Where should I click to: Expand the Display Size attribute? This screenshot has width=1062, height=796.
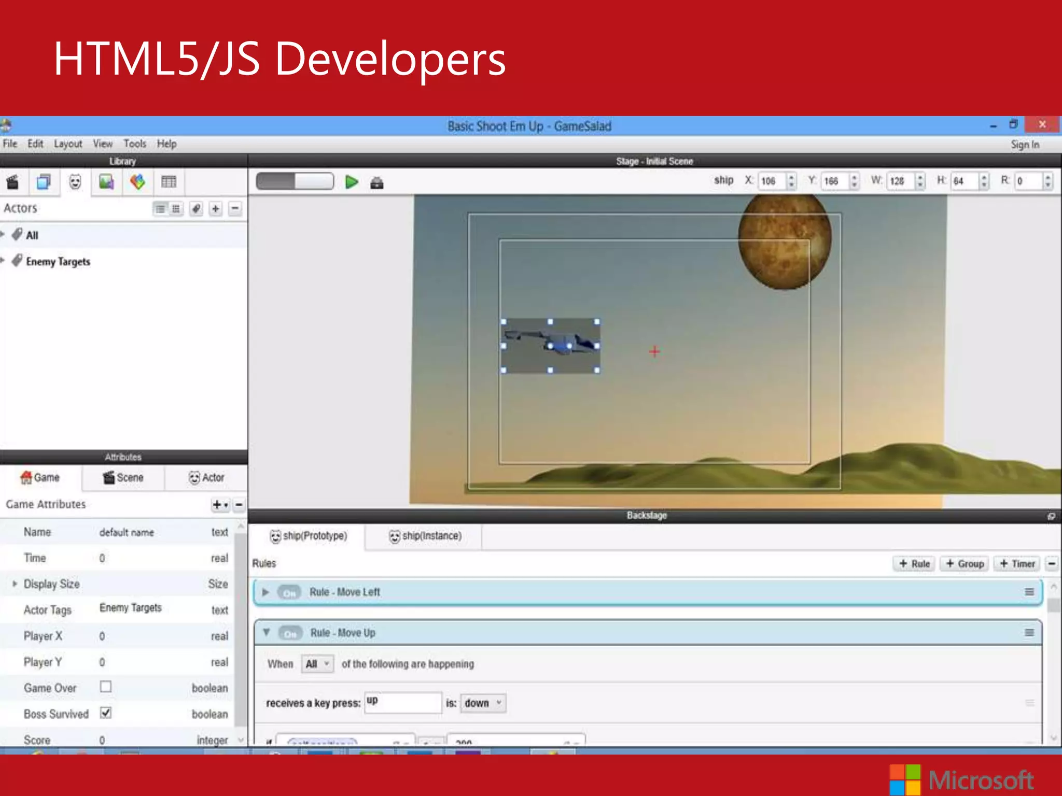pos(15,584)
